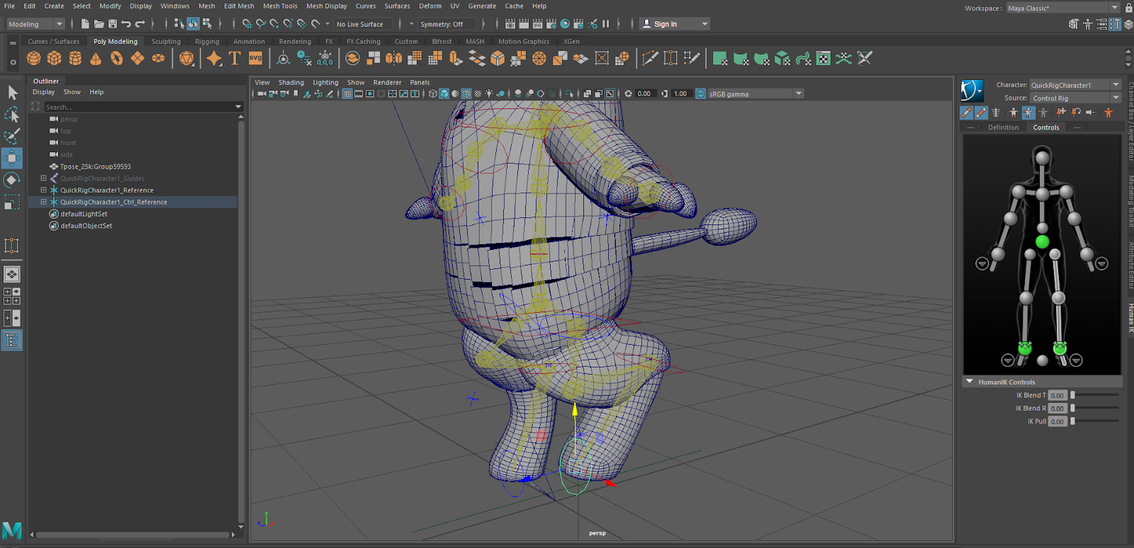Click the Maya logo icon at bottom left
The image size is (1134, 548).
click(12, 530)
